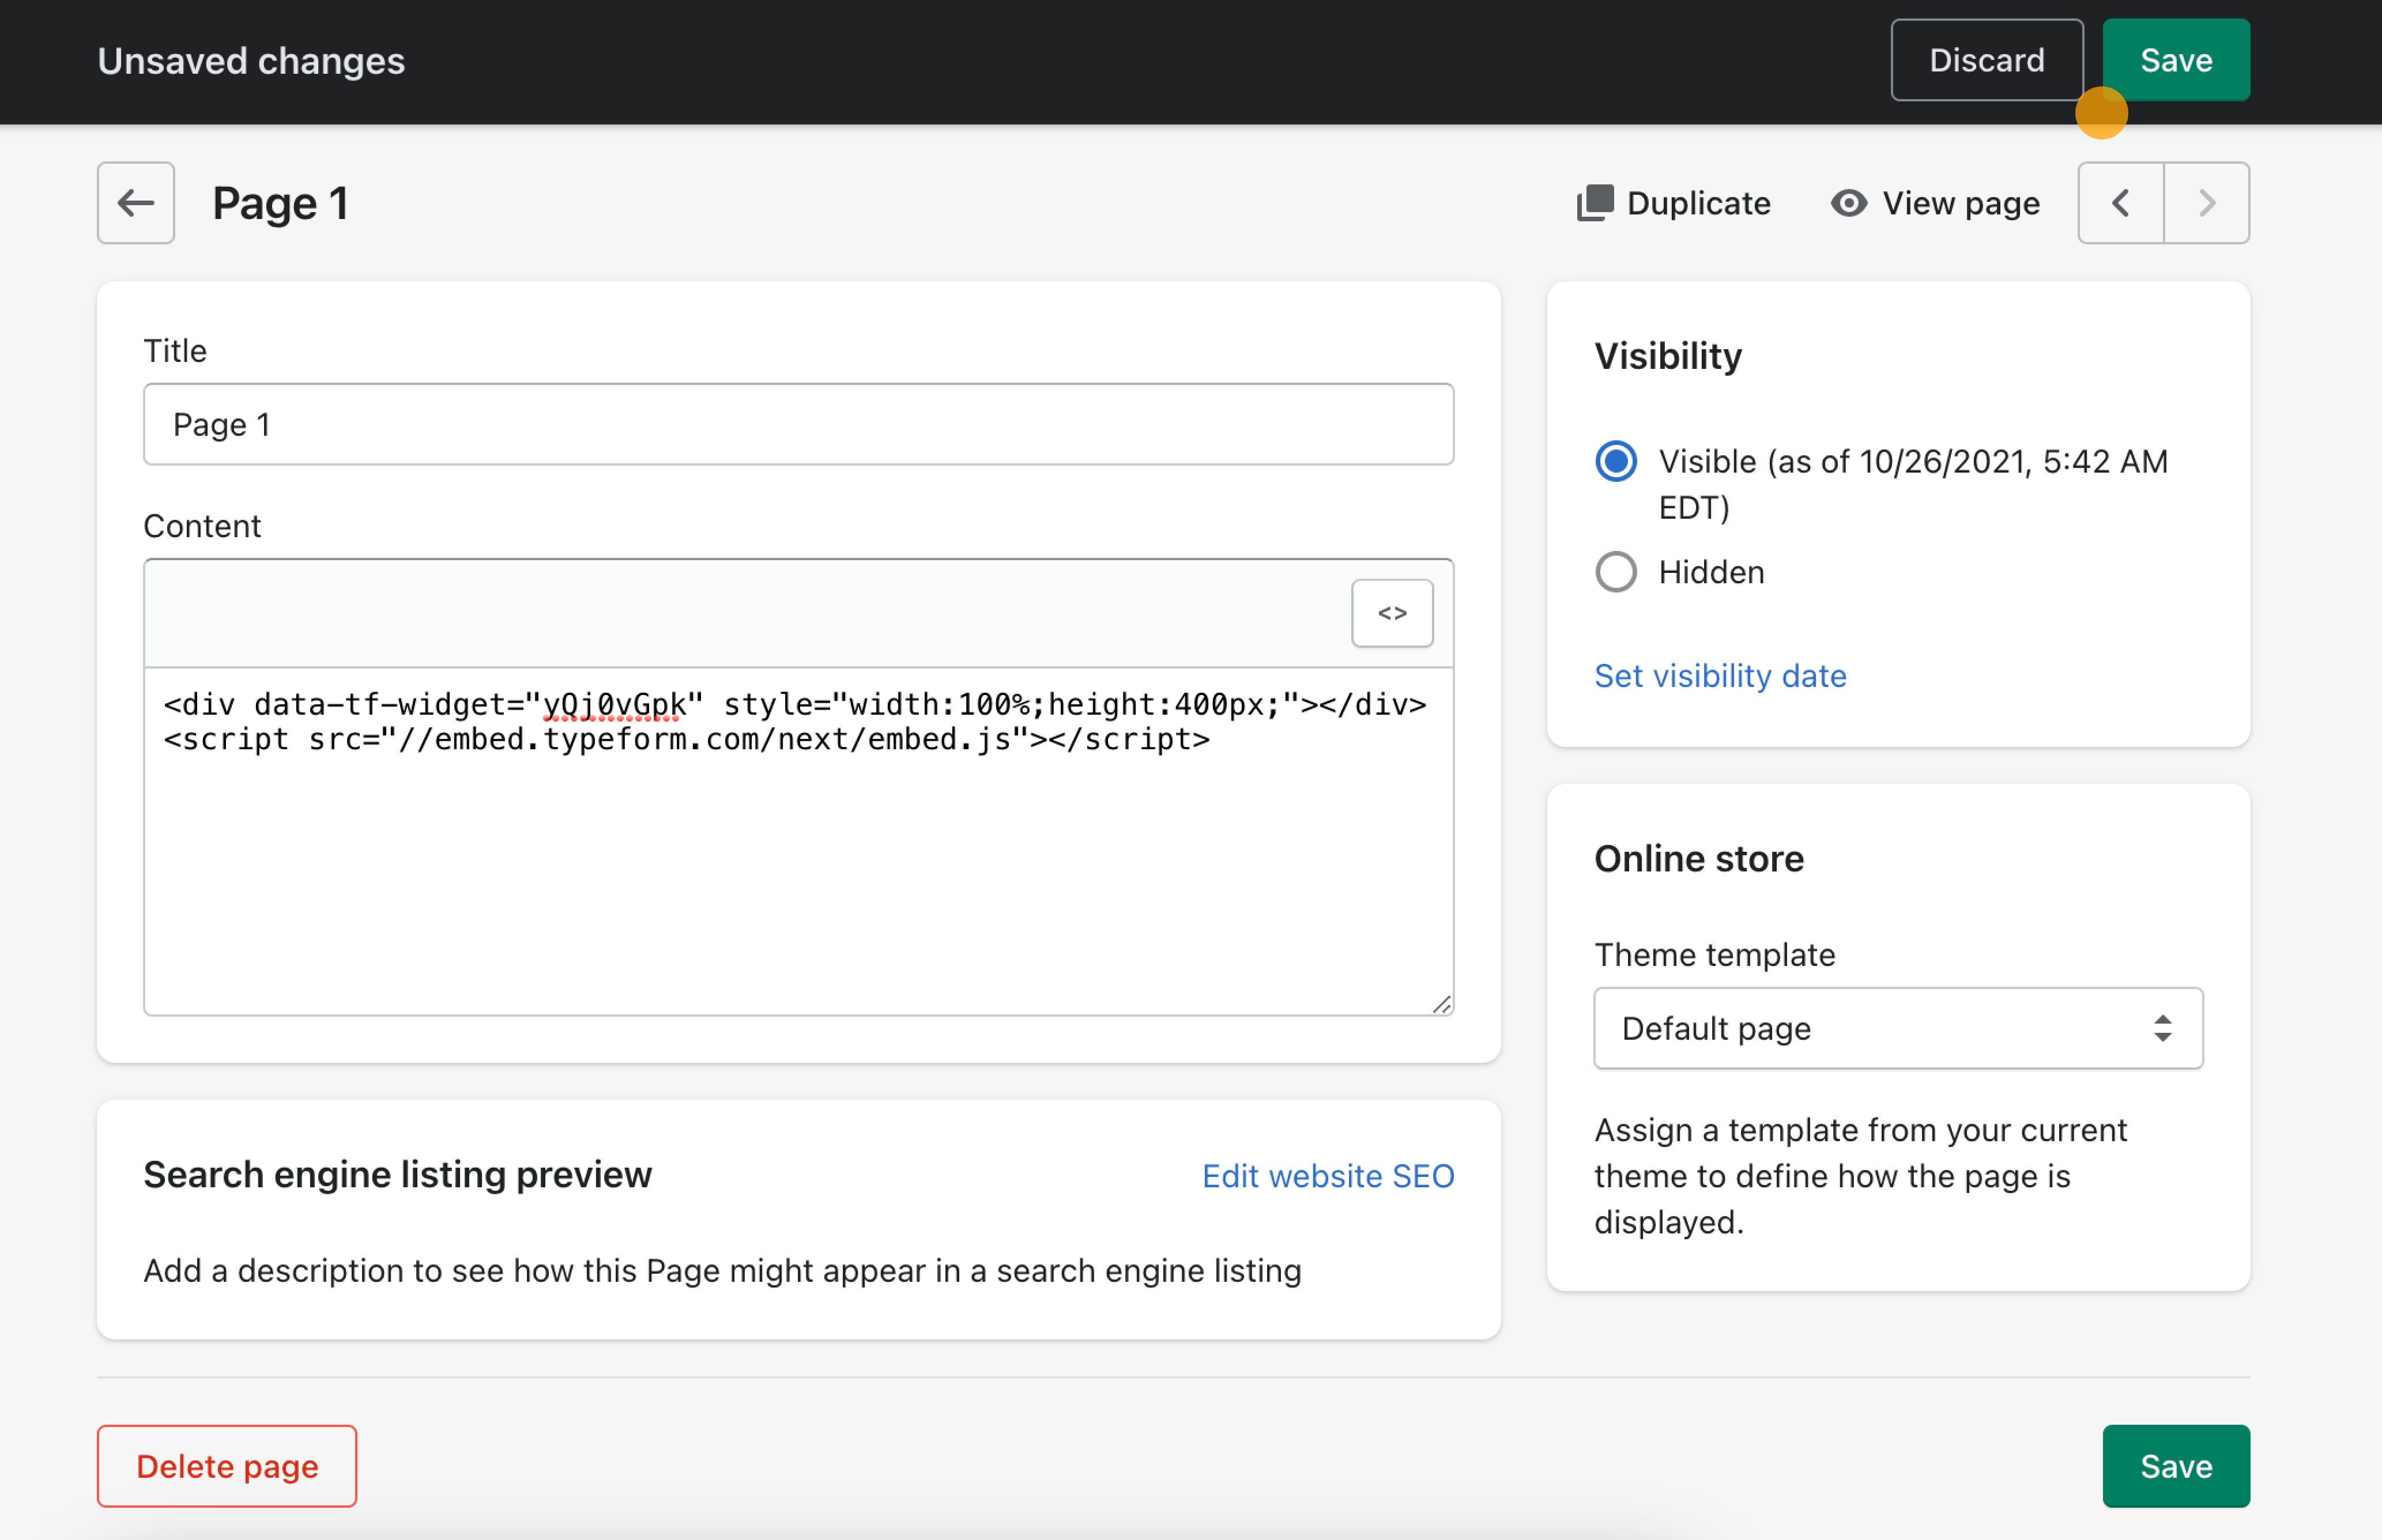The height and width of the screenshot is (1540, 2382).
Task: Toggle HTML view with the <> button
Action: [x=1392, y=613]
